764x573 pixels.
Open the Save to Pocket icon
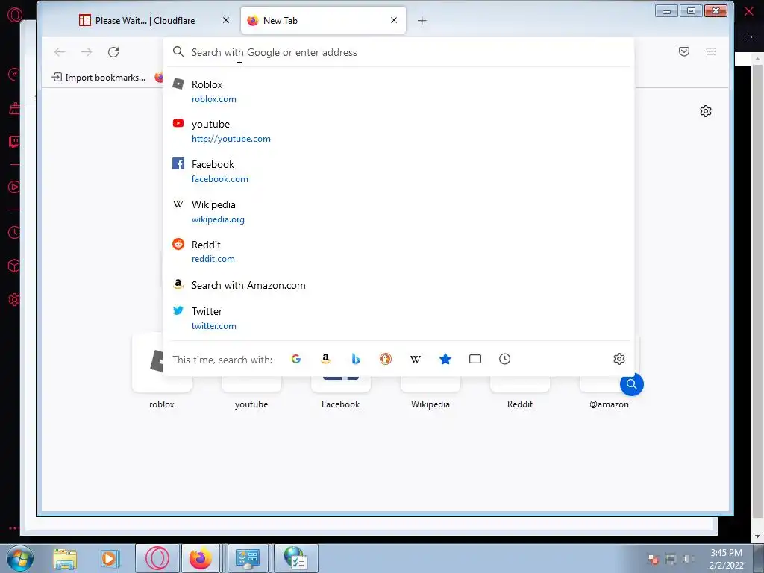click(684, 51)
